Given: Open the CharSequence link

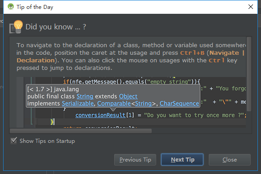Looking at the screenshot, I should 179,103.
